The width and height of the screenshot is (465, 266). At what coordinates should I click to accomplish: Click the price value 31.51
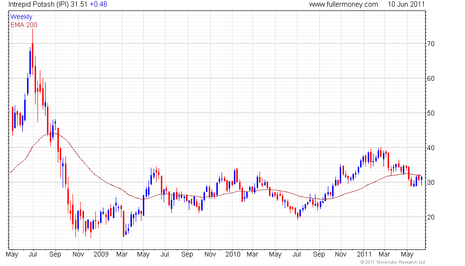pos(79,4)
